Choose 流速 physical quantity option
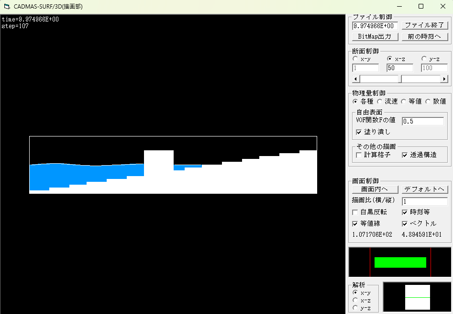The height and width of the screenshot is (314, 453). (x=380, y=102)
